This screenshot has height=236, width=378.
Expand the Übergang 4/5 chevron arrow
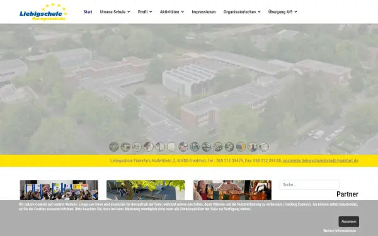click(296, 12)
